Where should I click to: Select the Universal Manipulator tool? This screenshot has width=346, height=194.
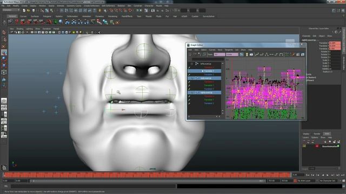tap(4, 72)
